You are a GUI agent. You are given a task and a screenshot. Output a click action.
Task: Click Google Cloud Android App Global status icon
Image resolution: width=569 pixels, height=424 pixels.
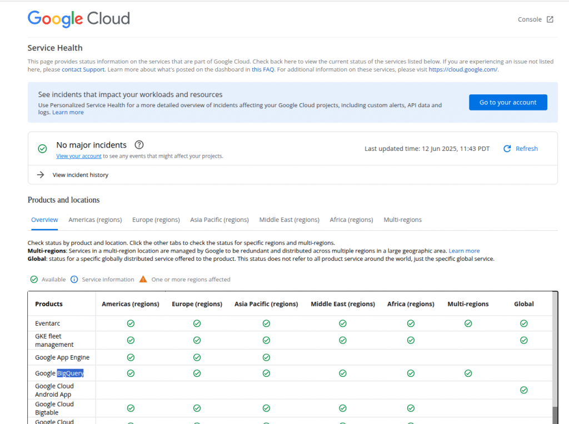[x=523, y=390]
